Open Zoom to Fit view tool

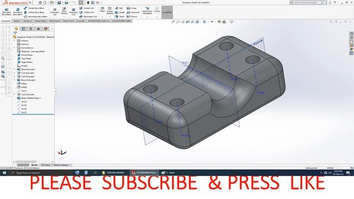point(173,22)
